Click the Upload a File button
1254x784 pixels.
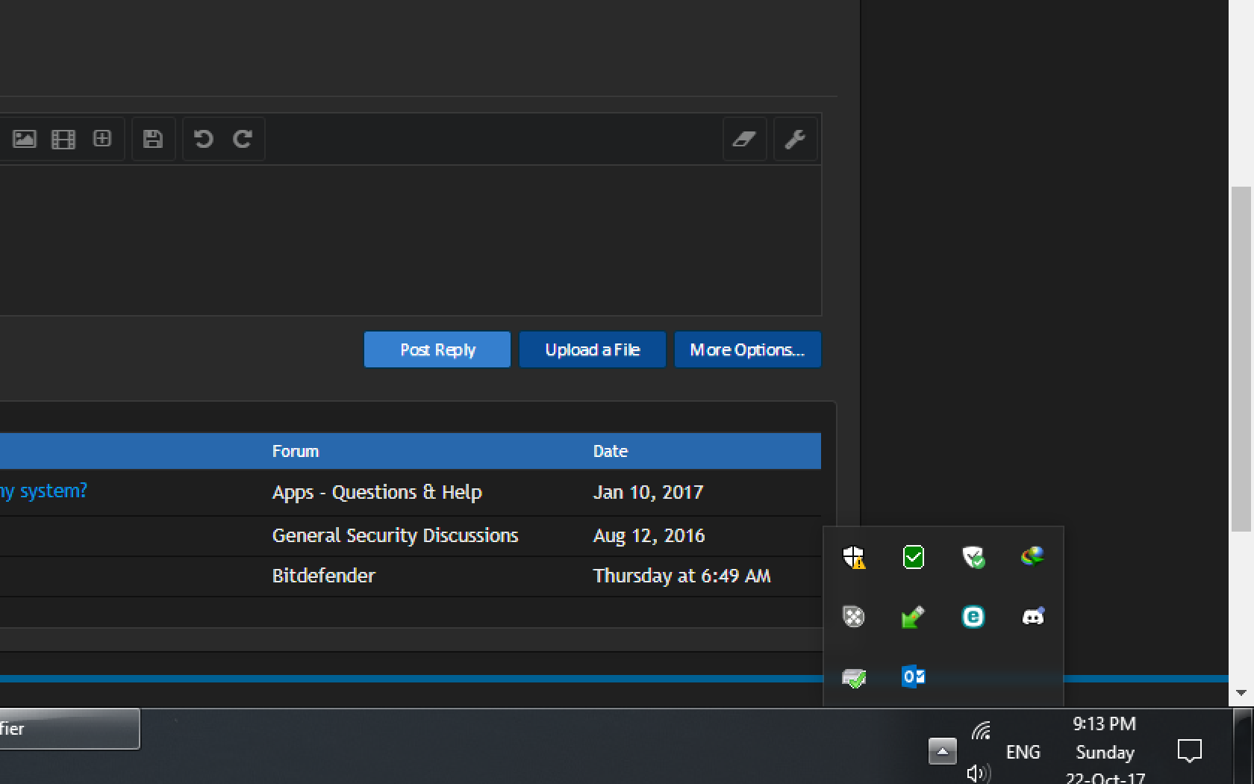593,349
